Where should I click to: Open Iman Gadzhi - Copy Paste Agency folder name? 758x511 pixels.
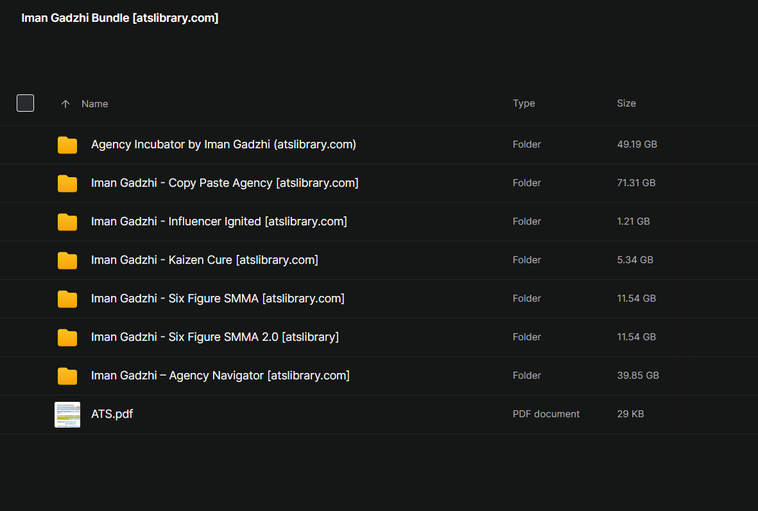pyautogui.click(x=225, y=183)
